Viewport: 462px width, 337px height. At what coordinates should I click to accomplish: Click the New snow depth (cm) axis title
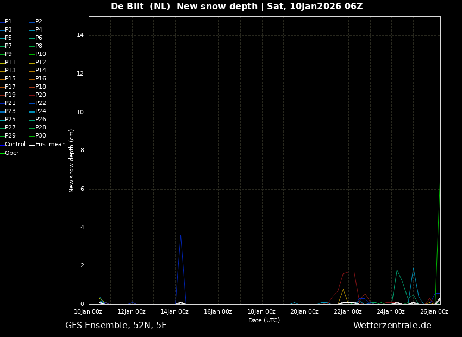72,161
